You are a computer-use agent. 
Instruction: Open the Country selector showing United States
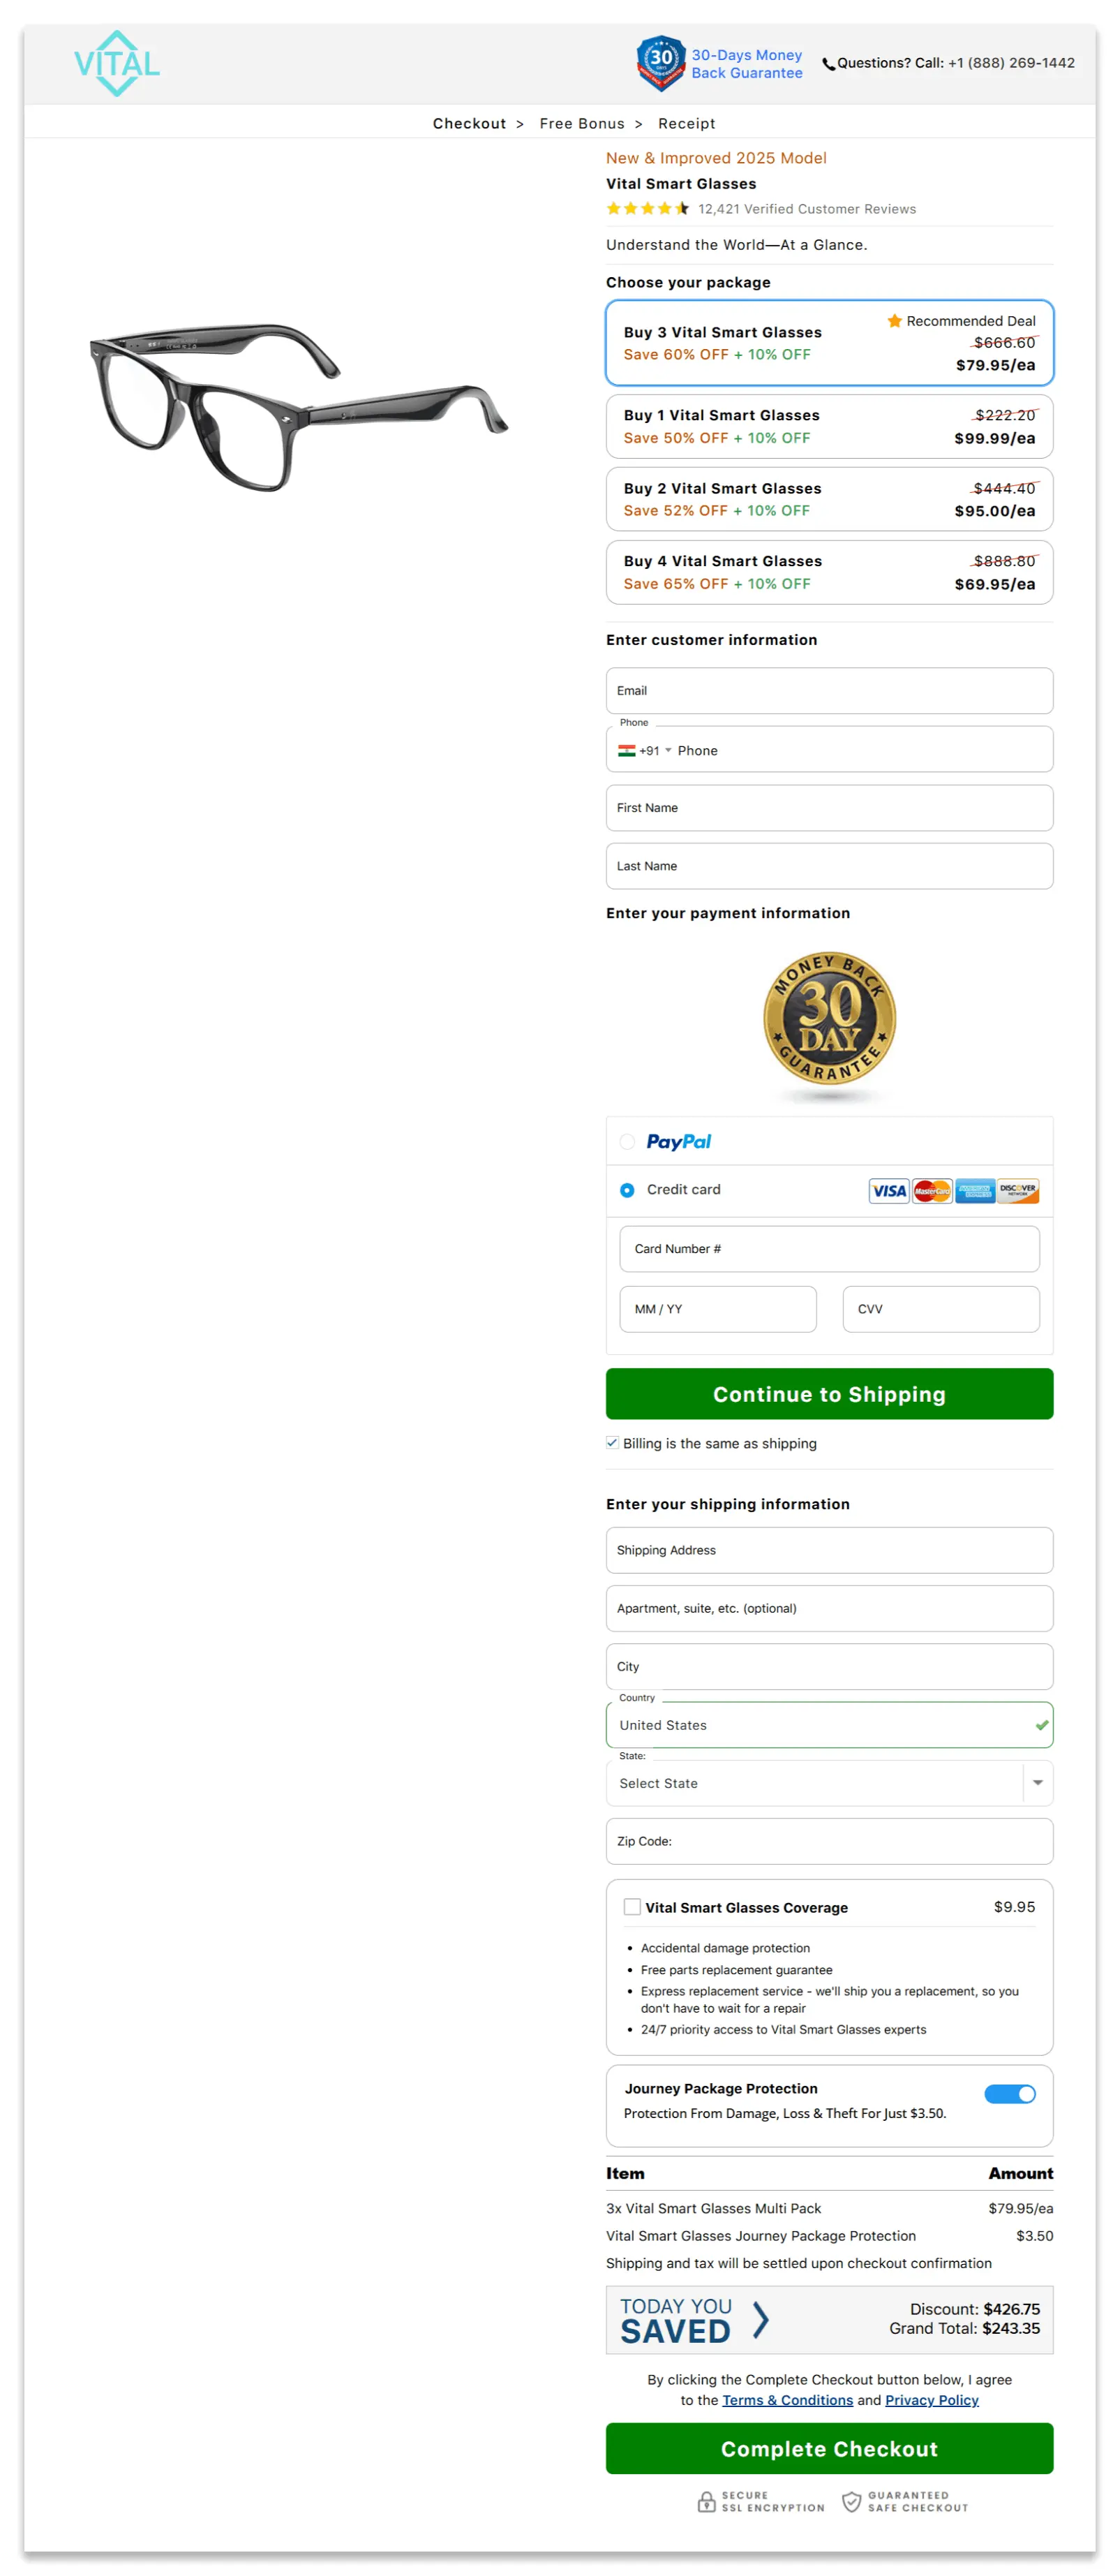829,1725
